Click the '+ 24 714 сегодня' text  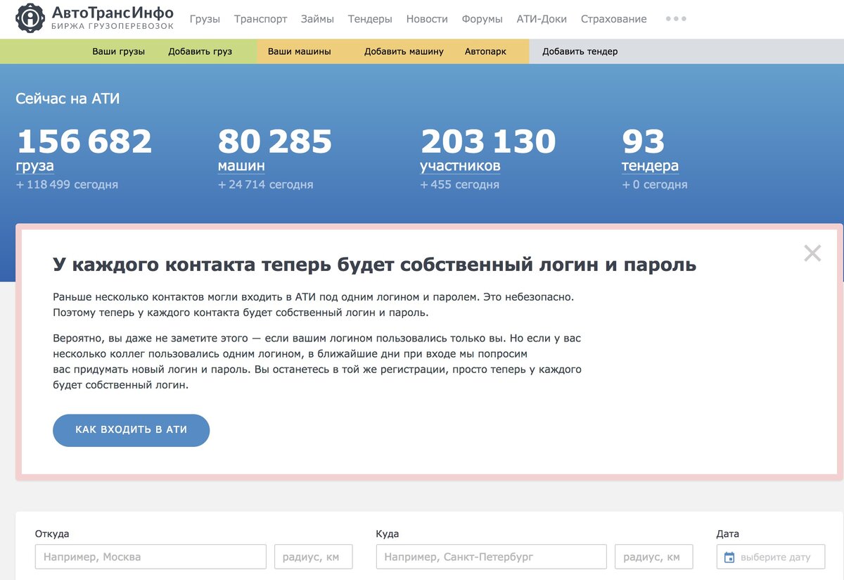(265, 184)
